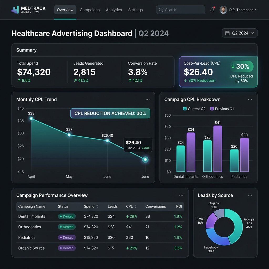This screenshot has width=269, height=269.
Task: Expand the Q2 2024 period dropdown
Action: (x=240, y=33)
